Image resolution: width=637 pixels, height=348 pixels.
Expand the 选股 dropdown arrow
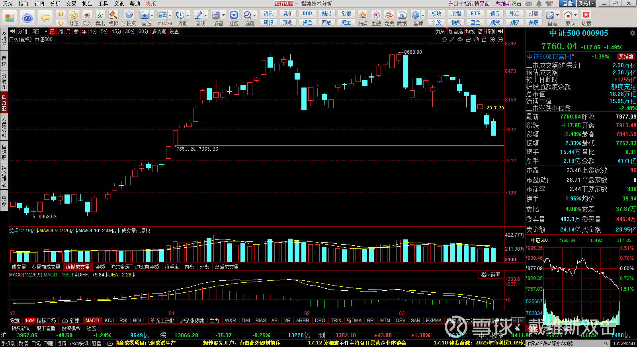pyautogui.click(x=255, y=16)
